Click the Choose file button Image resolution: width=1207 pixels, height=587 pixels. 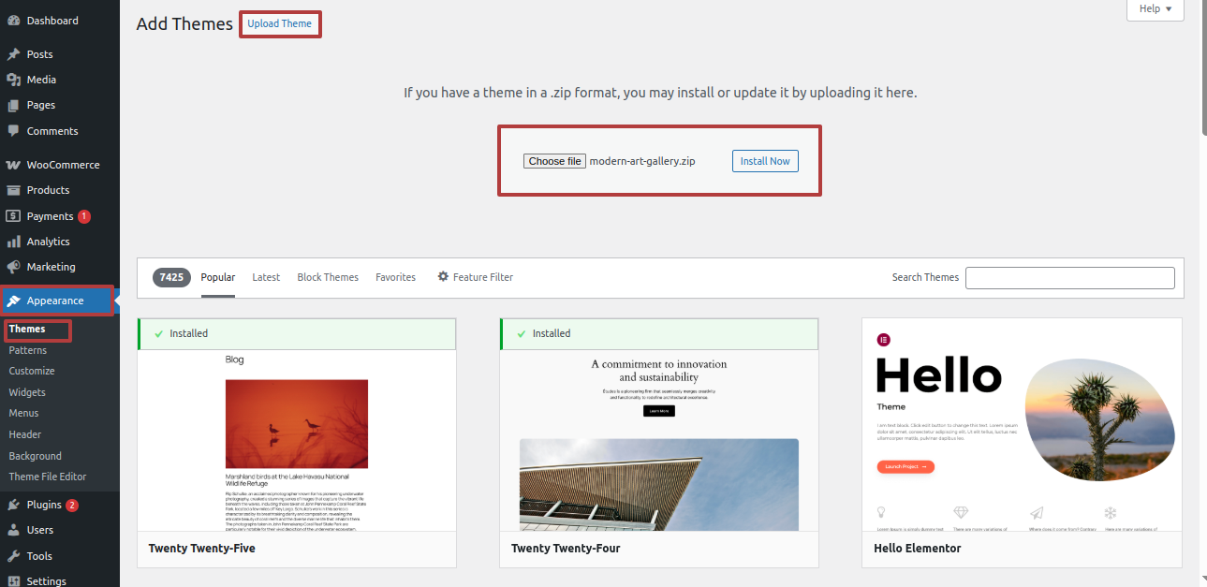(554, 161)
